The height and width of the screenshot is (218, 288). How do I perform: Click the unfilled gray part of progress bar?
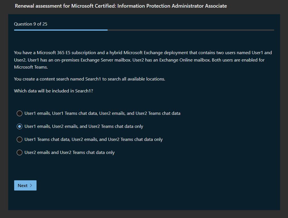tap(191, 30)
